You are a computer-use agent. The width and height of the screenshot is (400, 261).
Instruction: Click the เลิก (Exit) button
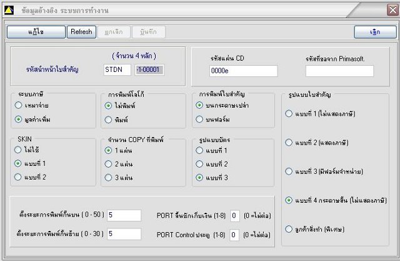coord(375,32)
